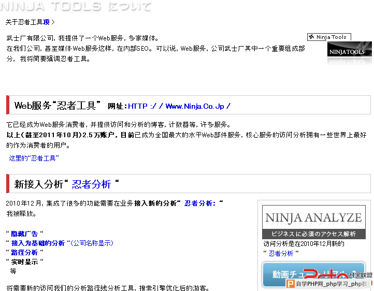This screenshot has width=374, height=291.
Task: Click the blue 顶 link in the breadcrumb
Action: point(46,22)
